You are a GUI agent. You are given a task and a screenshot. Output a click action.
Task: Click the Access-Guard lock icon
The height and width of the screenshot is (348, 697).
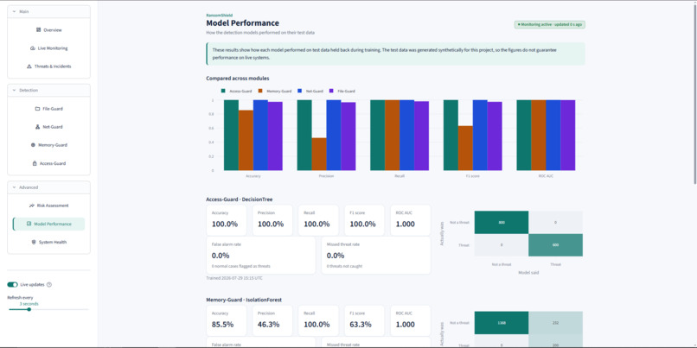(x=35, y=163)
